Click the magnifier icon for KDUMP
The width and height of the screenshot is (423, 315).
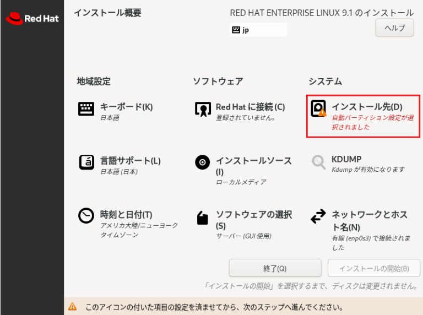pos(318,161)
